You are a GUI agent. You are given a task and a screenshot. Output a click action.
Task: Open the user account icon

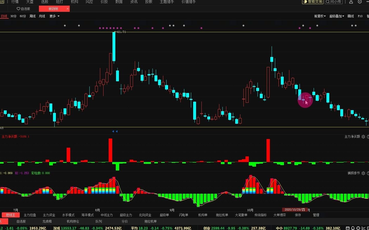point(351,2)
